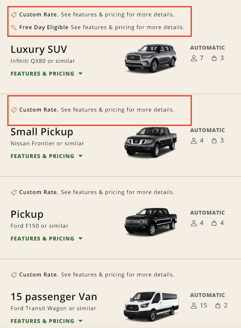Click the key icon beside Free Day Eligible
Viewport: 241px width, 328px height.
click(x=13, y=27)
